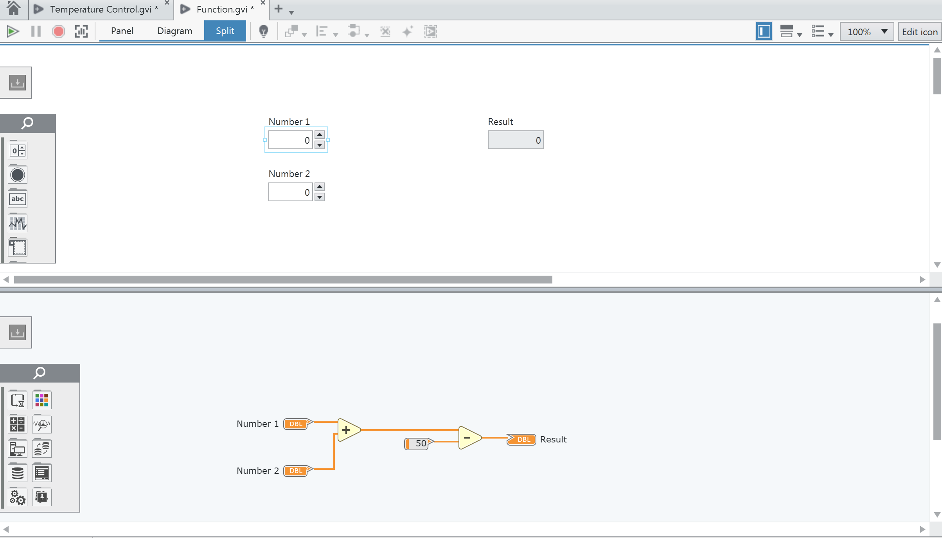Open the Graph palette icon on panel
Image resolution: width=942 pixels, height=538 pixels.
point(18,224)
